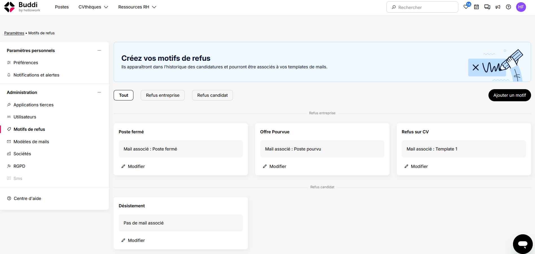
Task: Select the Tout filter tab
Action: [x=124, y=95]
